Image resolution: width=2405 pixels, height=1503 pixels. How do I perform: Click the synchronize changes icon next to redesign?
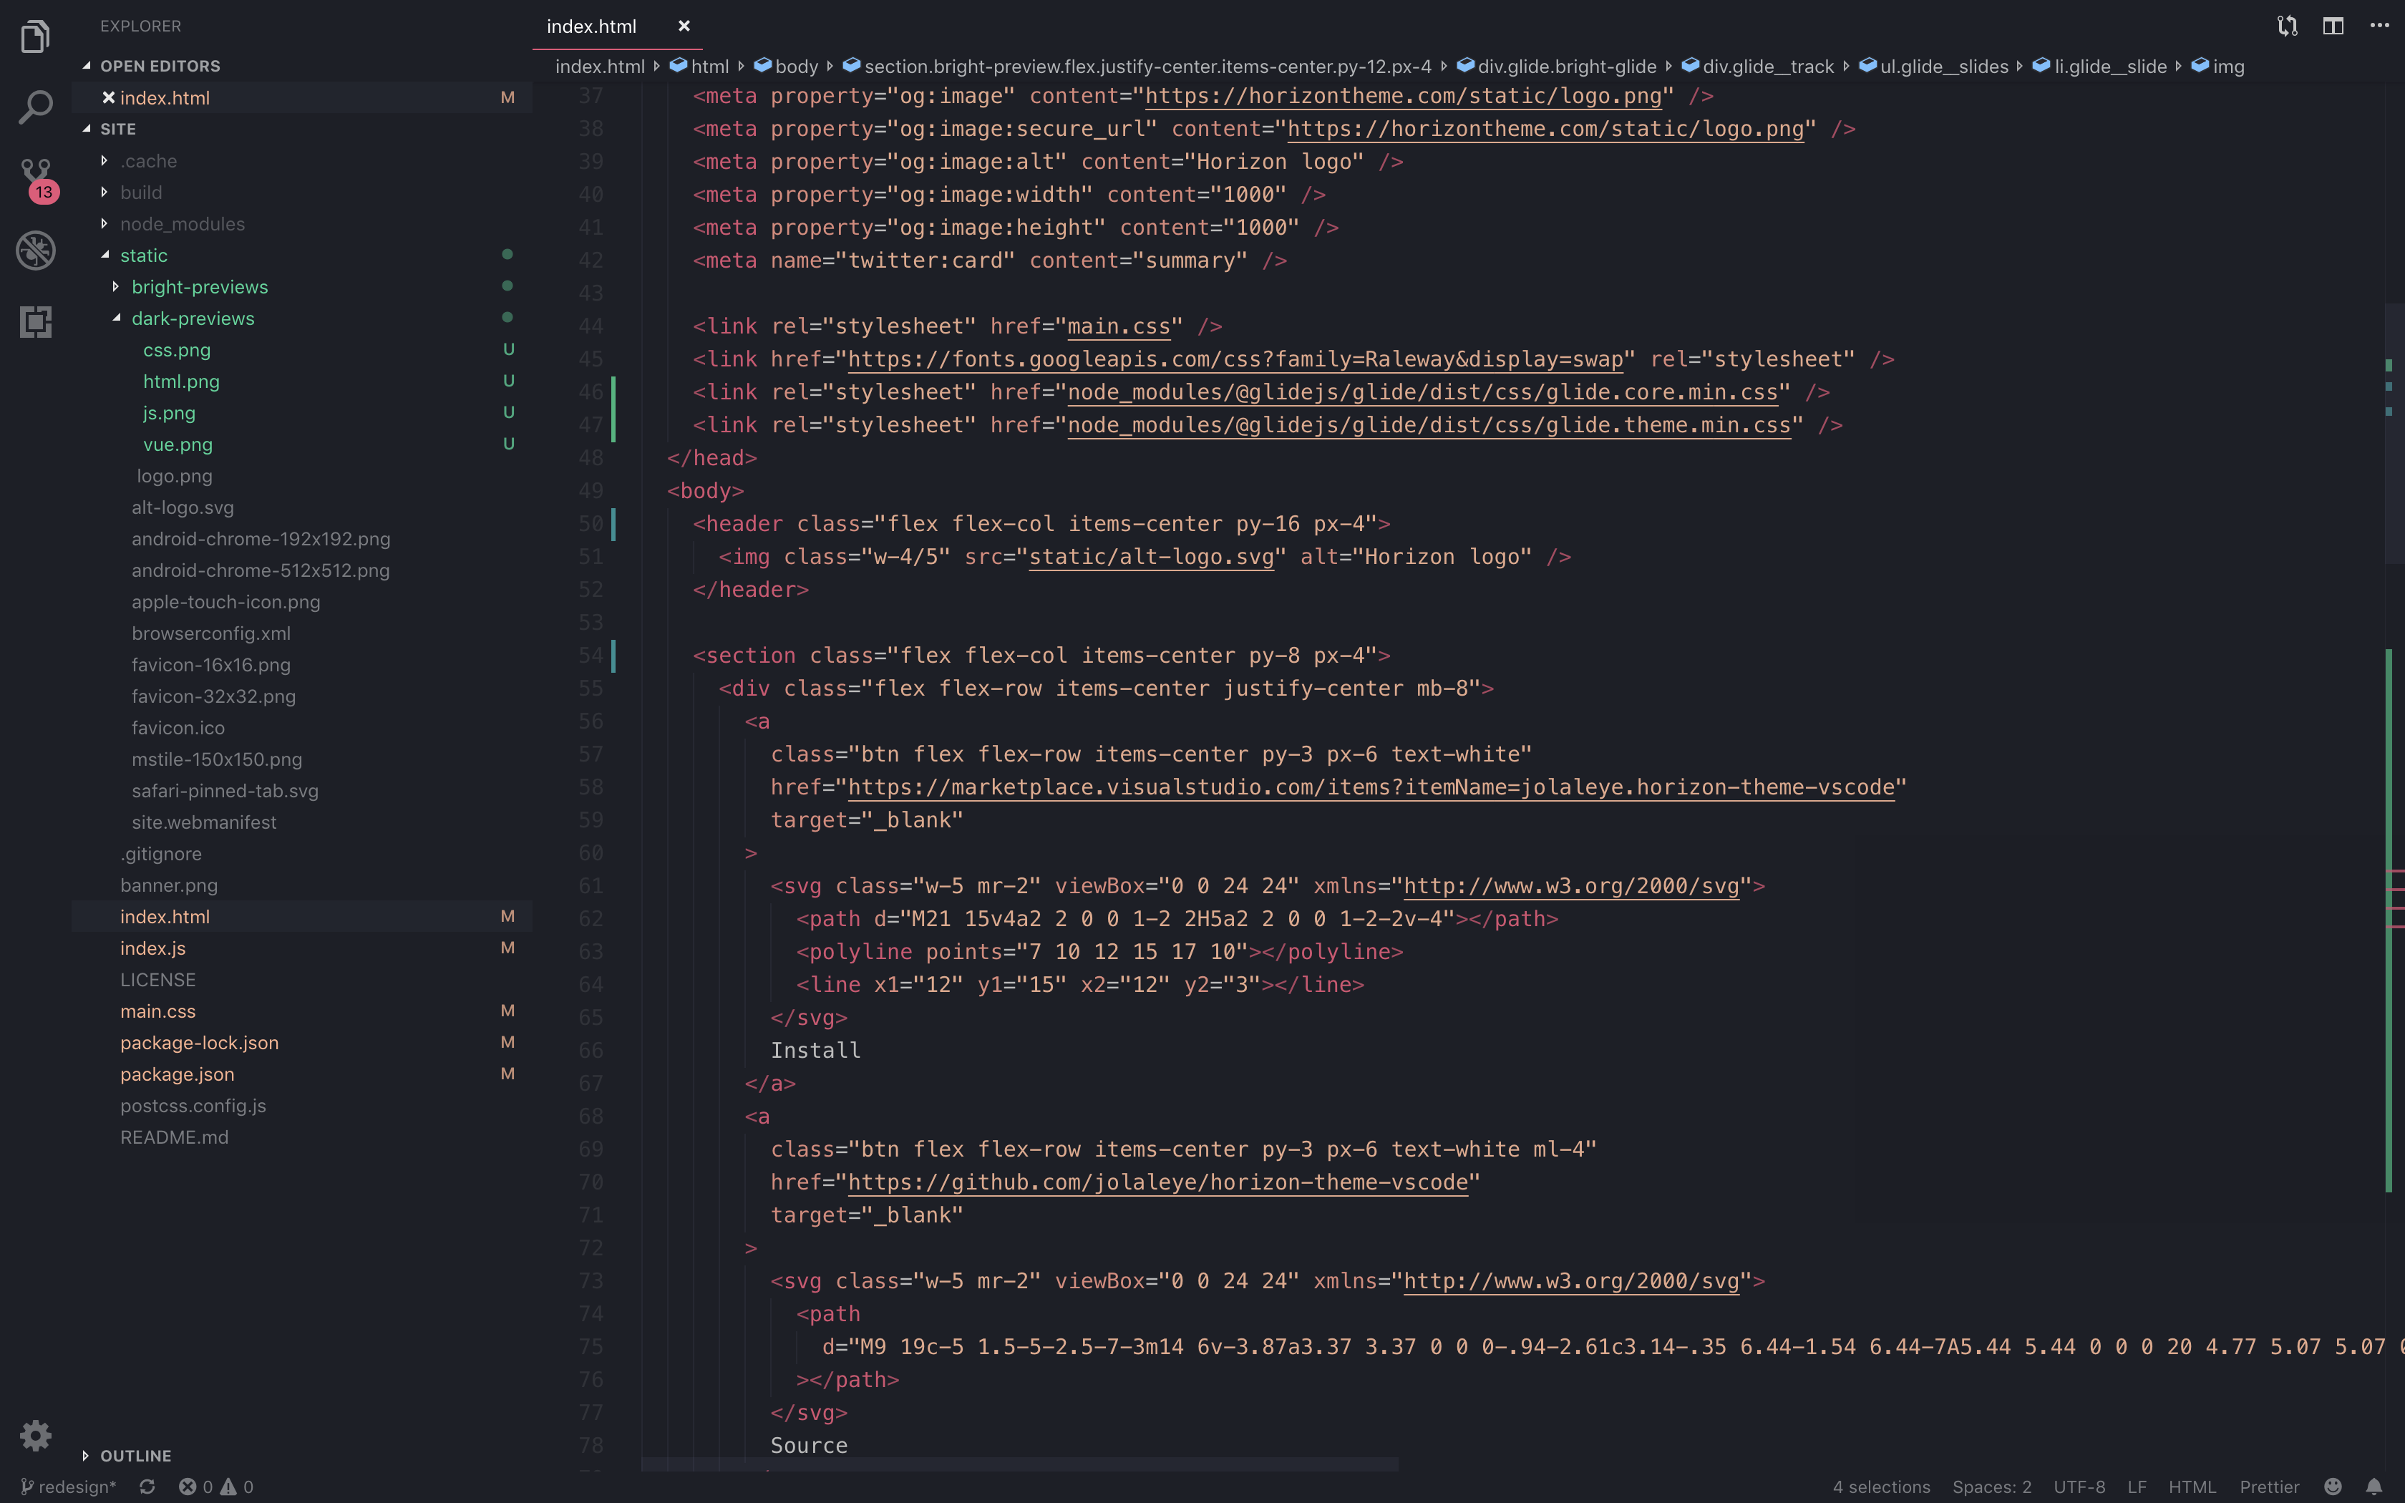coord(147,1486)
